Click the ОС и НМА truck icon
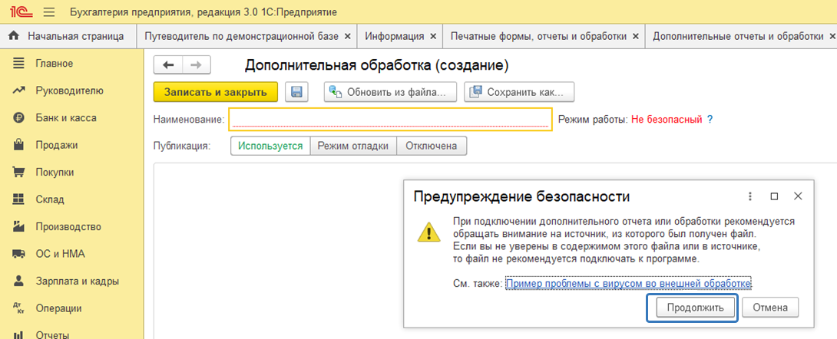The image size is (837, 339). click(x=19, y=254)
